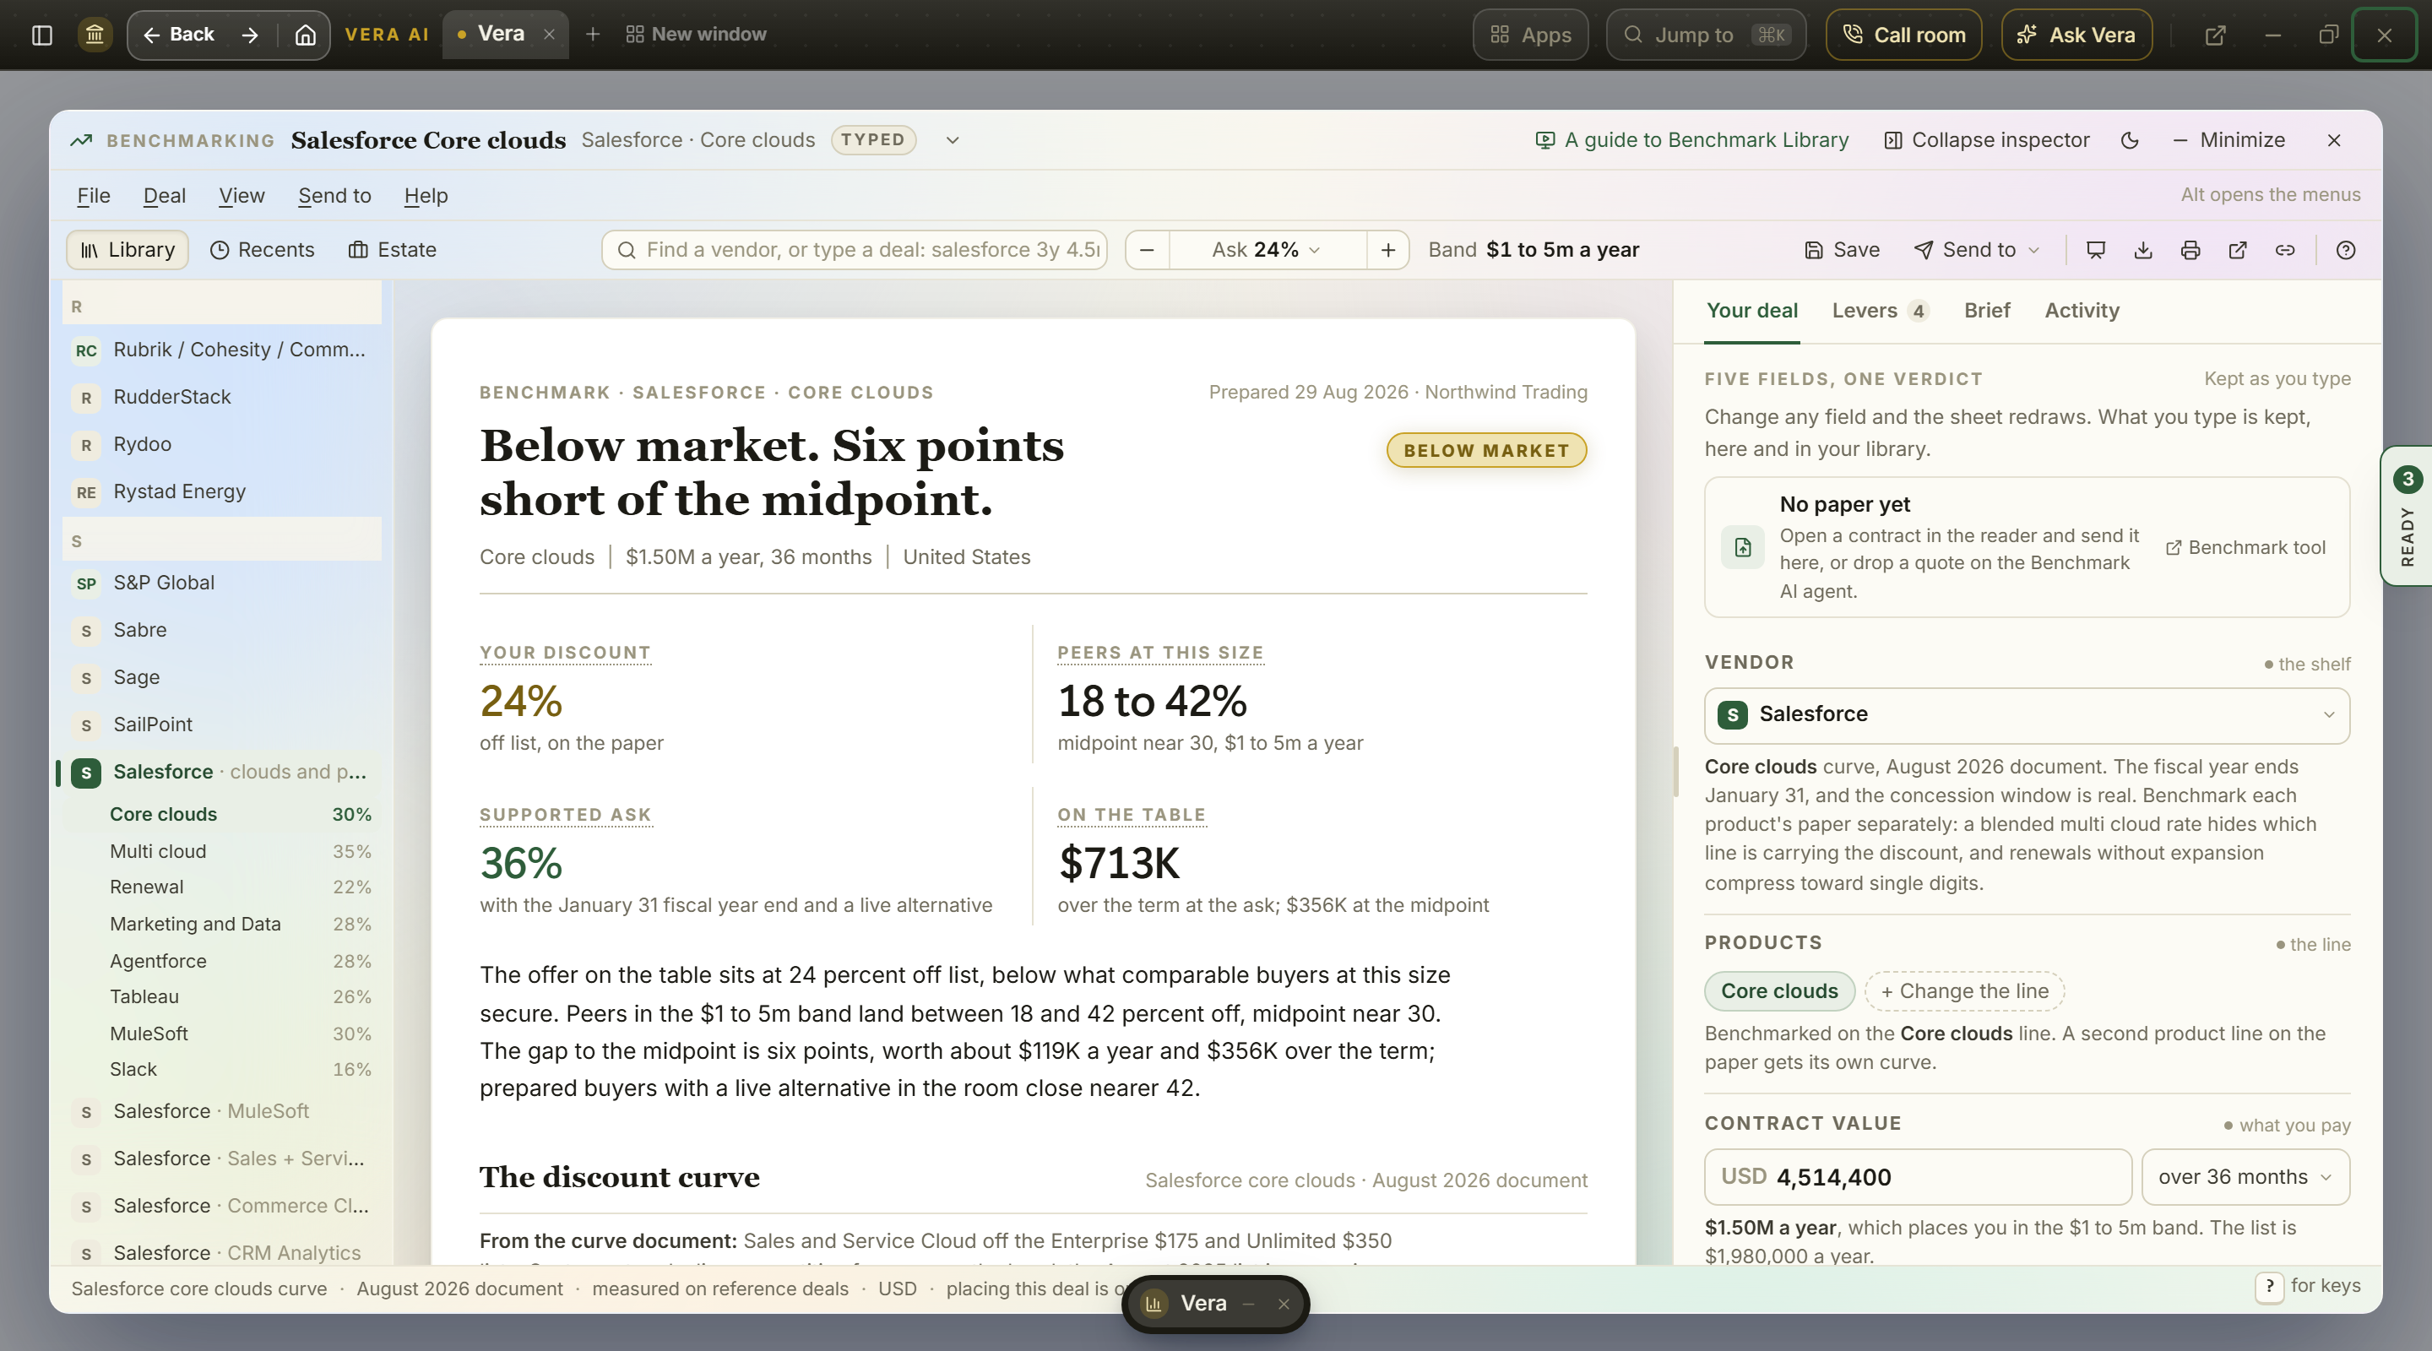Select Rubrik / Cohesity vendor row

click(222, 350)
